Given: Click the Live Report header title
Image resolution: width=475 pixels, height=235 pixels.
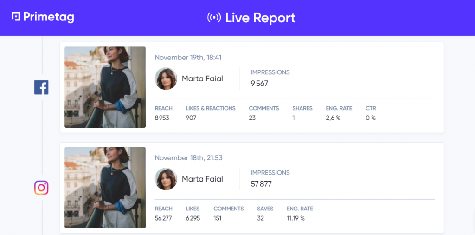Looking at the screenshot, I should click(260, 18).
